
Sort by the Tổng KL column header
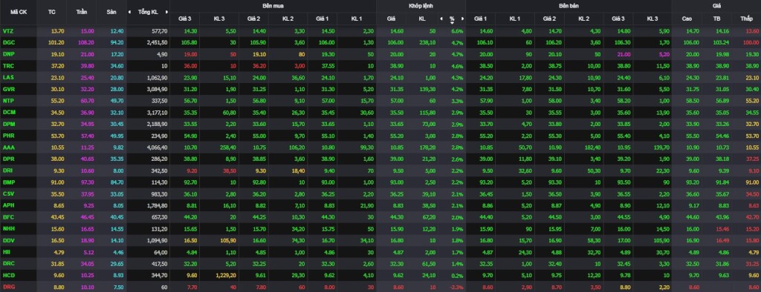(148, 12)
